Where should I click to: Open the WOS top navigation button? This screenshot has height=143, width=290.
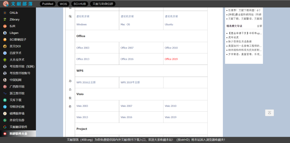[x=63, y=4]
